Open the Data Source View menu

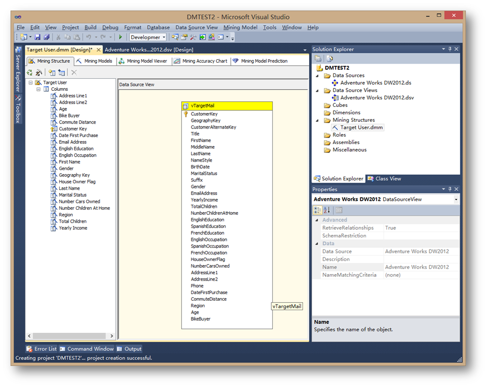[x=197, y=27]
